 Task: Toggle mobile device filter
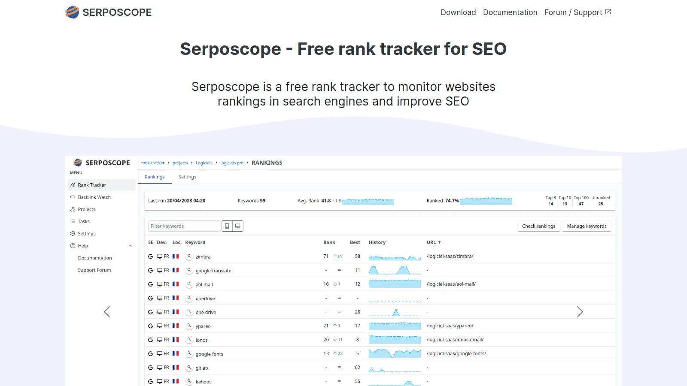tap(226, 226)
